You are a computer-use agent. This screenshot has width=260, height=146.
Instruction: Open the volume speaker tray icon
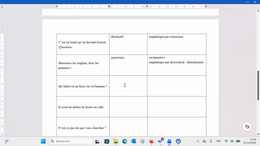click(x=232, y=141)
